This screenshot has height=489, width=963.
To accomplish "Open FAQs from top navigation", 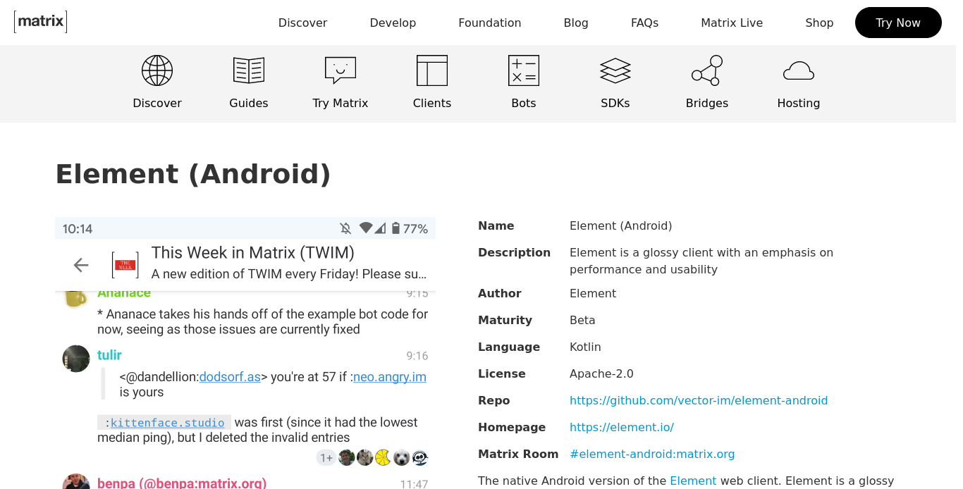I will pos(644,23).
